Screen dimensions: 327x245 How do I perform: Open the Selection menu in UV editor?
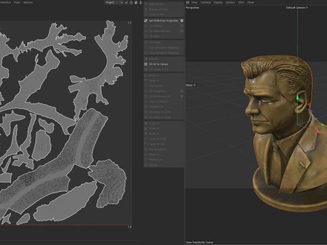[5, 3]
